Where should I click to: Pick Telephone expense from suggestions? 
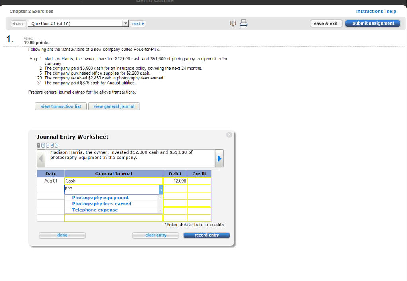point(95,210)
